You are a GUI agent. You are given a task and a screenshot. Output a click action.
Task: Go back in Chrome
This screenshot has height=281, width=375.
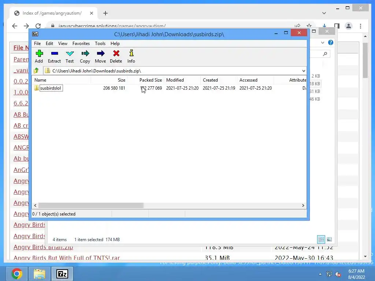15,26
